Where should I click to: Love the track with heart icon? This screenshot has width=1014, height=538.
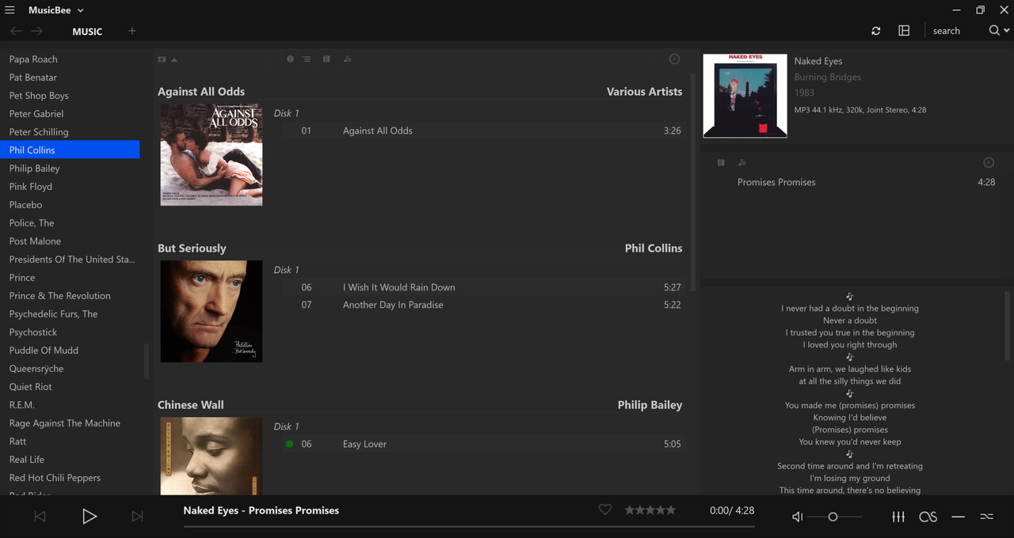[x=605, y=510]
